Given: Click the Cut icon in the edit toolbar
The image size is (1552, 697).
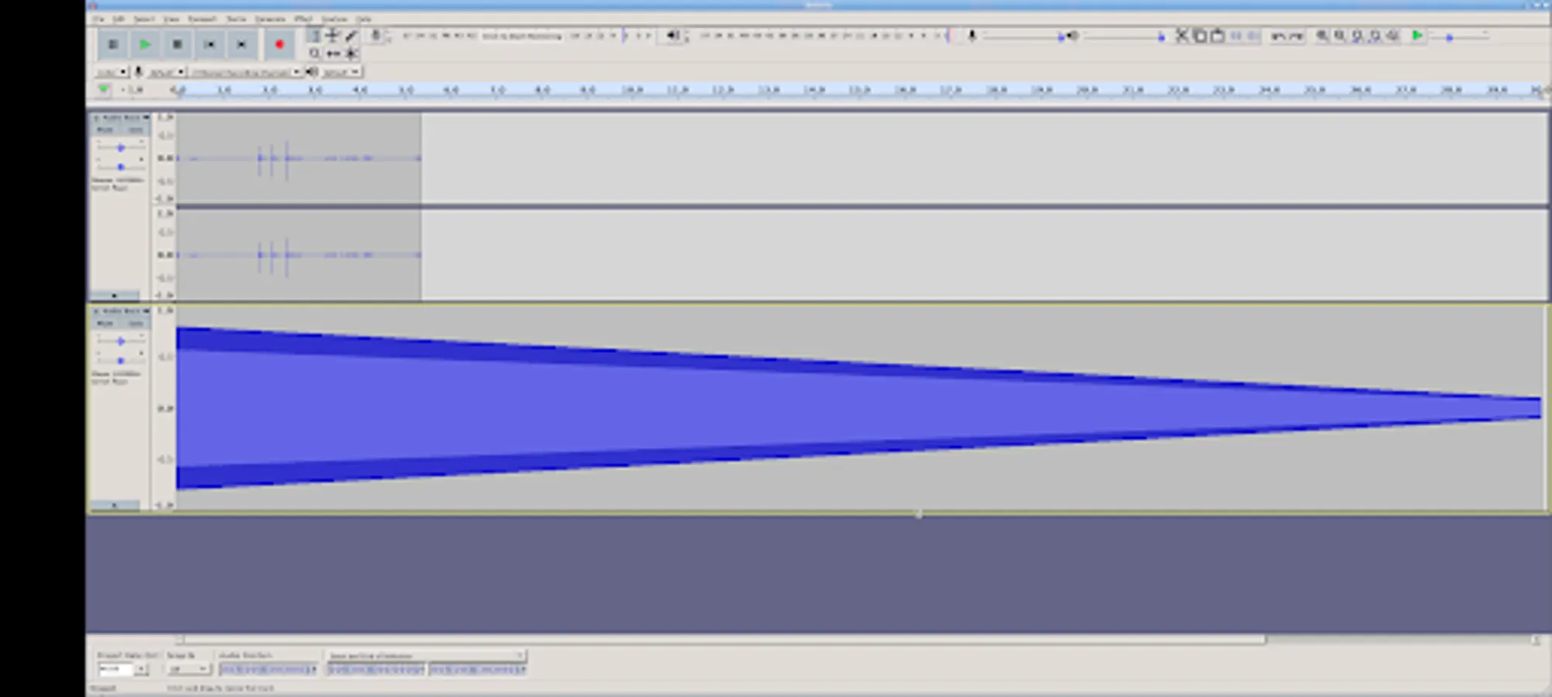Looking at the screenshot, I should [x=1181, y=35].
